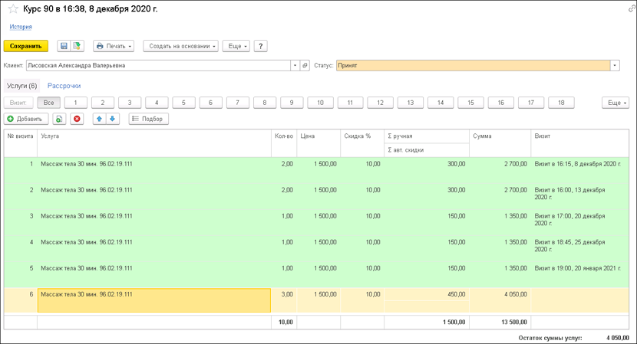The height and width of the screenshot is (344, 637).
Task: Select visit filter number 12
Action: click(380, 103)
